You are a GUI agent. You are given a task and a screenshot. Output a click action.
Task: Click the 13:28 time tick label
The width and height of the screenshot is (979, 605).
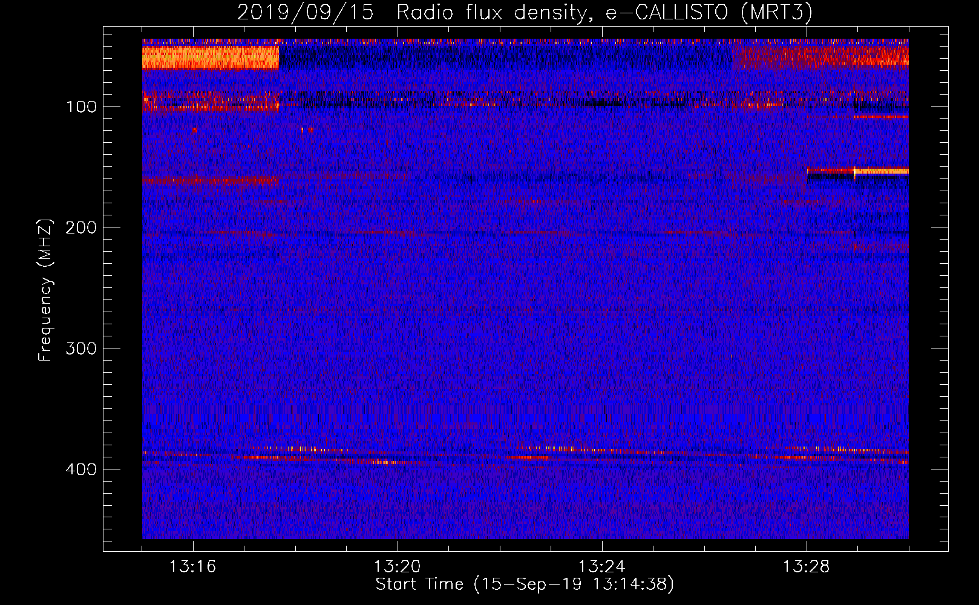tap(807, 567)
